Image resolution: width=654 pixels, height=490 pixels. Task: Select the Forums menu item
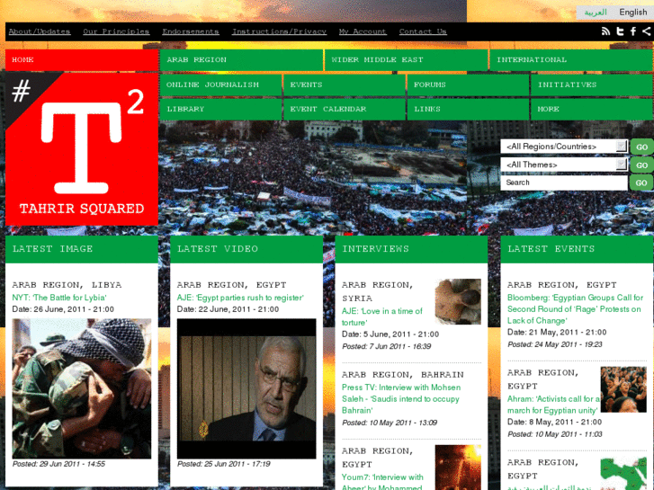pyautogui.click(x=468, y=85)
